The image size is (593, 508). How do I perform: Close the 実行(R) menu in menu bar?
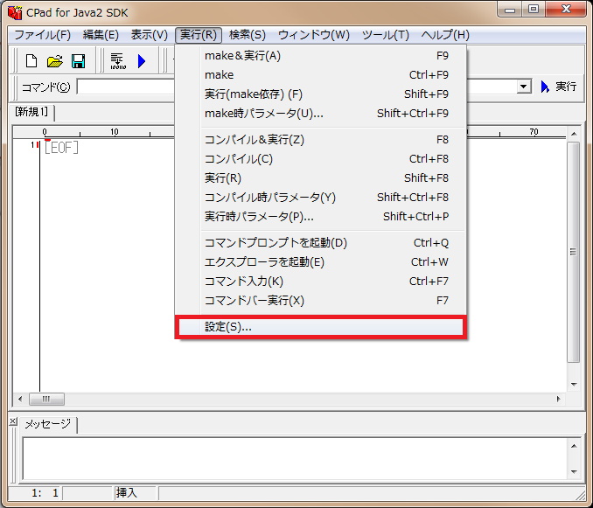point(199,35)
